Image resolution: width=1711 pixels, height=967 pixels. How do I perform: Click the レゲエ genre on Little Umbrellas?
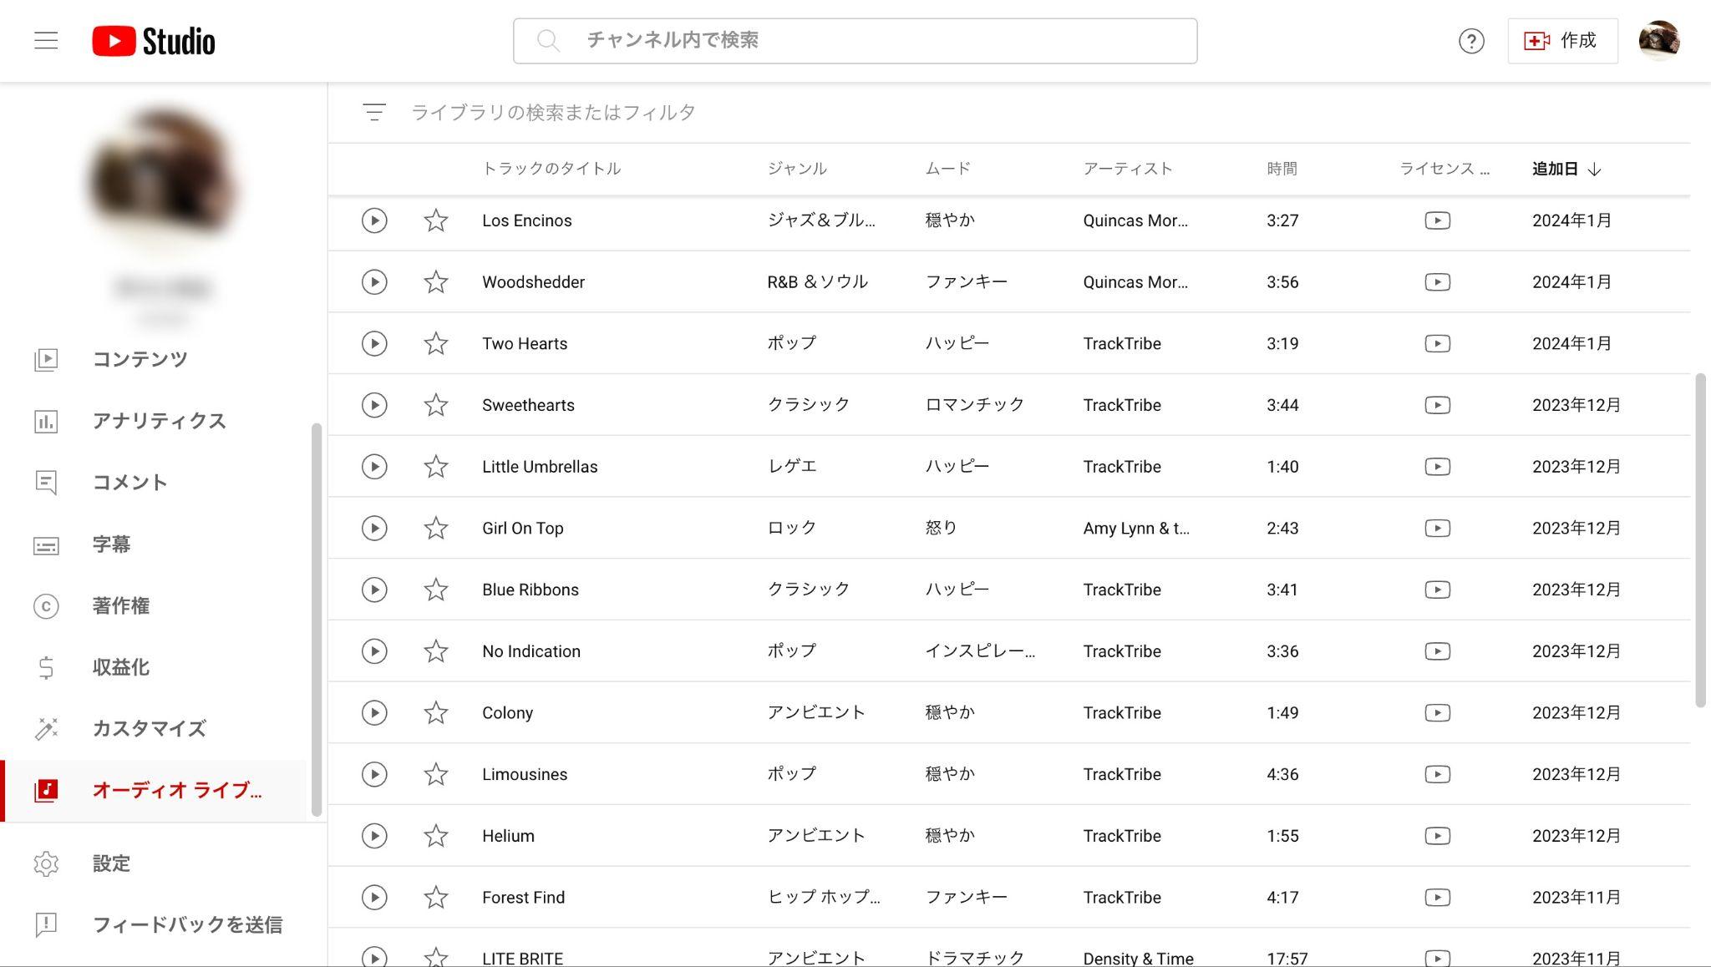pos(792,467)
